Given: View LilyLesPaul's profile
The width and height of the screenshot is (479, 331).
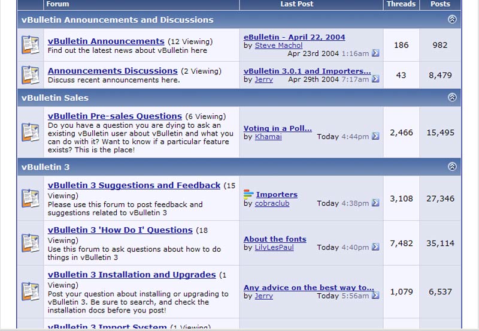Looking at the screenshot, I should coord(274,248).
